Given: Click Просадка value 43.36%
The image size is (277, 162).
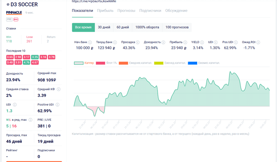Looking at the screenshot, I should tap(129, 48).
